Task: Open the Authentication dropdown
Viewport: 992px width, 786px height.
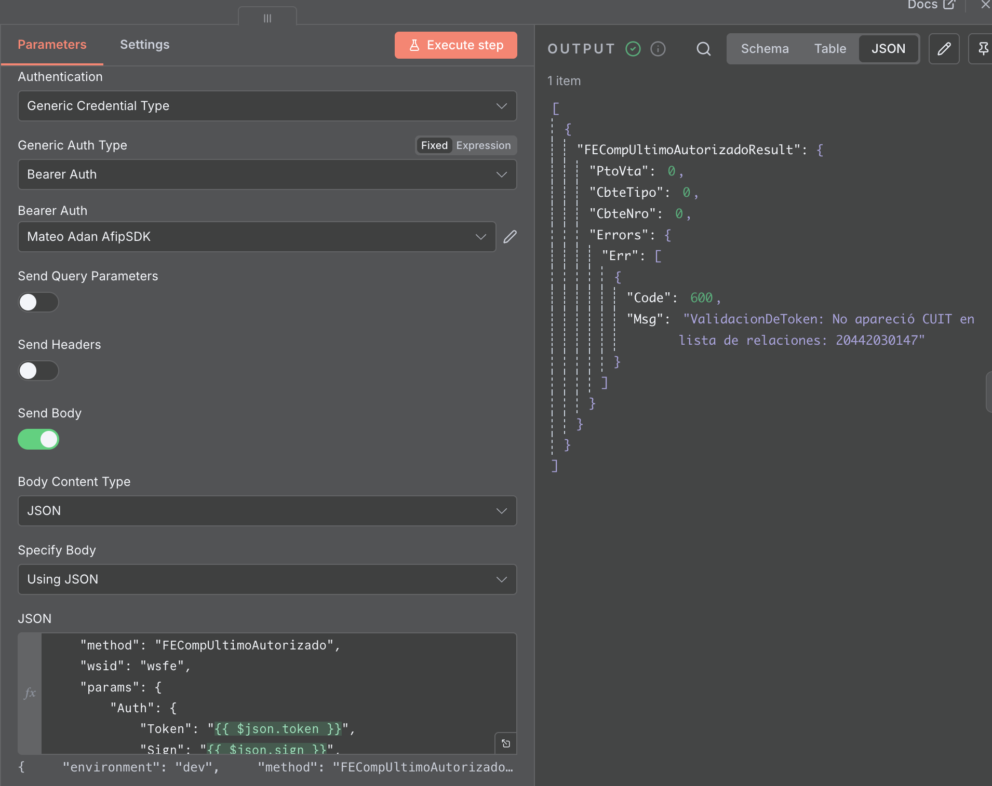Action: [x=267, y=106]
